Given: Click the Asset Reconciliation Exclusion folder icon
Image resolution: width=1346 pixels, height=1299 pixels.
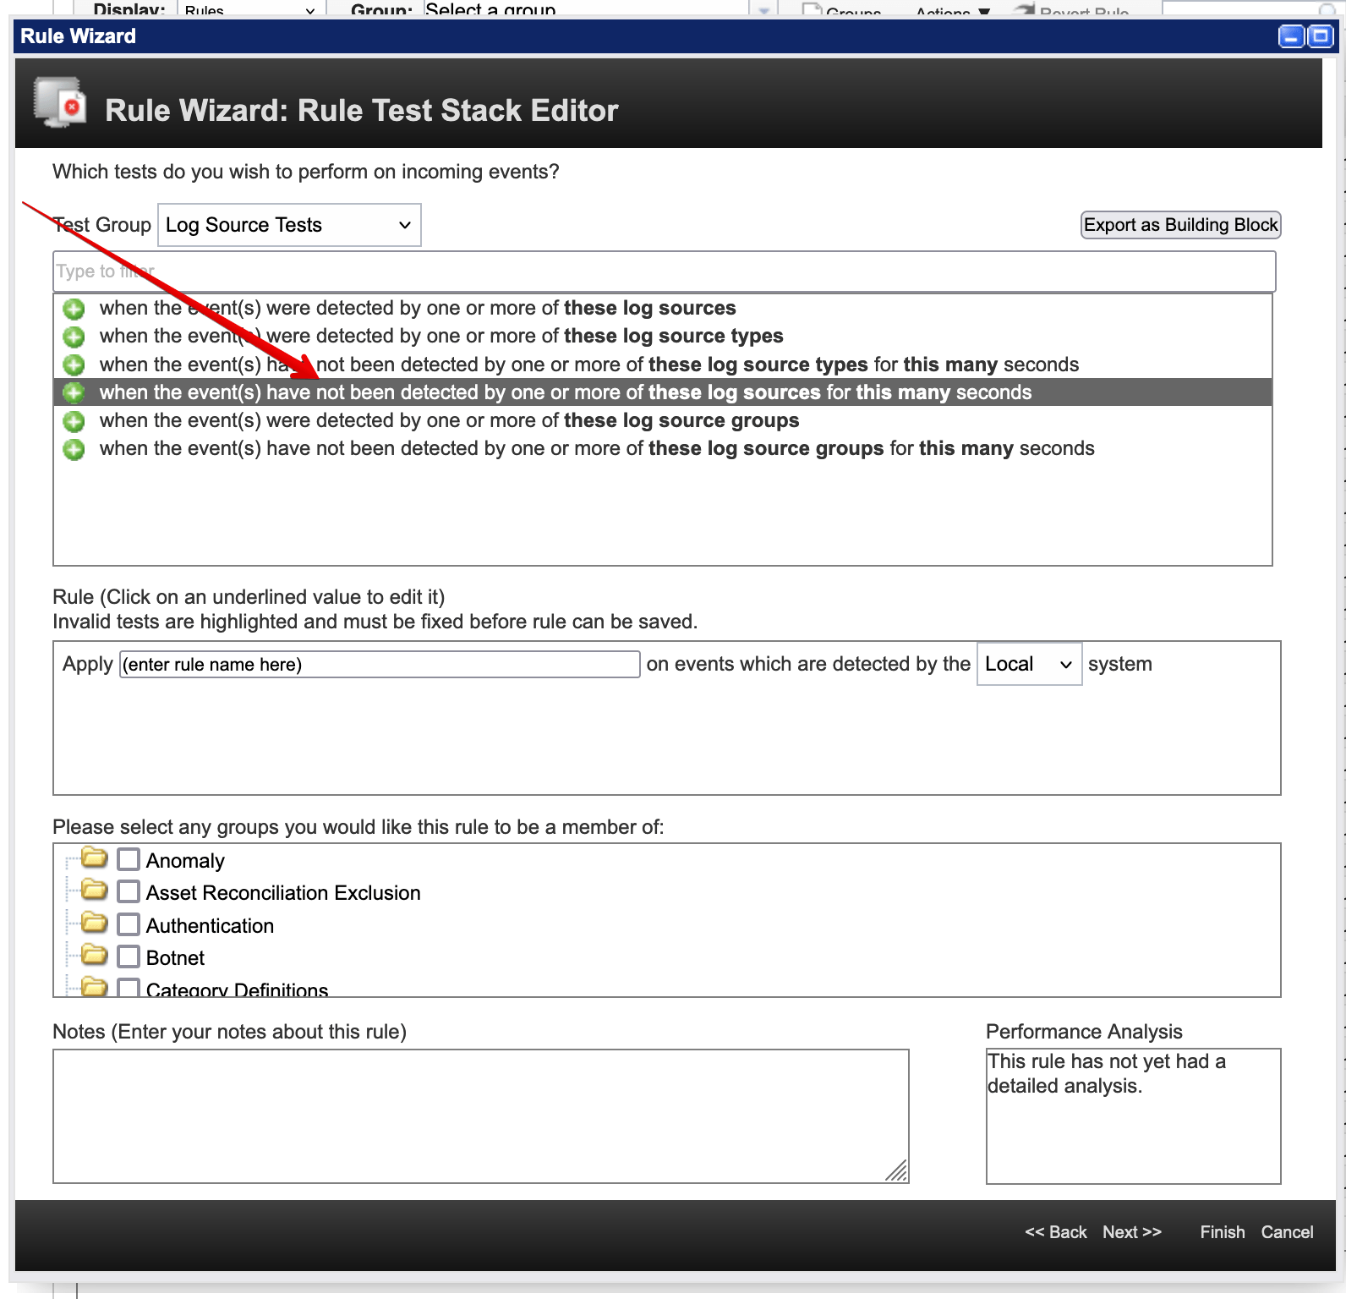Looking at the screenshot, I should [95, 891].
